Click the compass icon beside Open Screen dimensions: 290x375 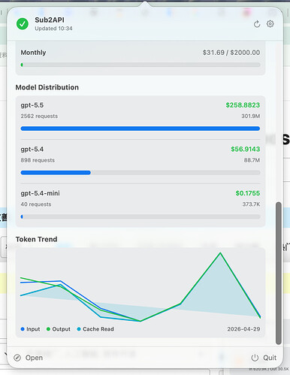pos(17,358)
